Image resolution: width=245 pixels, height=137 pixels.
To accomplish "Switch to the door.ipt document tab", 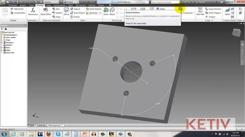I will tap(42, 125).
